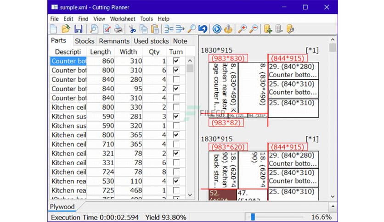The height and width of the screenshot is (222, 384).
Task: Sort by the Qty column header
Action: pos(154,52)
